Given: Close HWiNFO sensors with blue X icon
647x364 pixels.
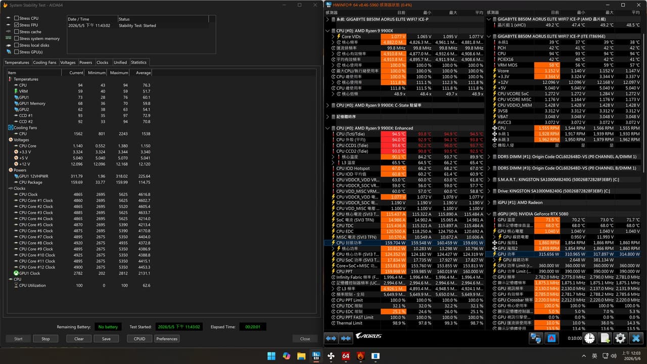Looking at the screenshot, I should (636, 338).
